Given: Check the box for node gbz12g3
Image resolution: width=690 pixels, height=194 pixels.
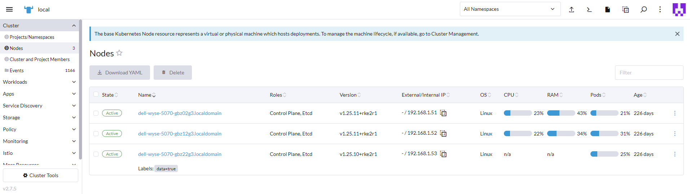Looking at the screenshot, I should pos(96,134).
